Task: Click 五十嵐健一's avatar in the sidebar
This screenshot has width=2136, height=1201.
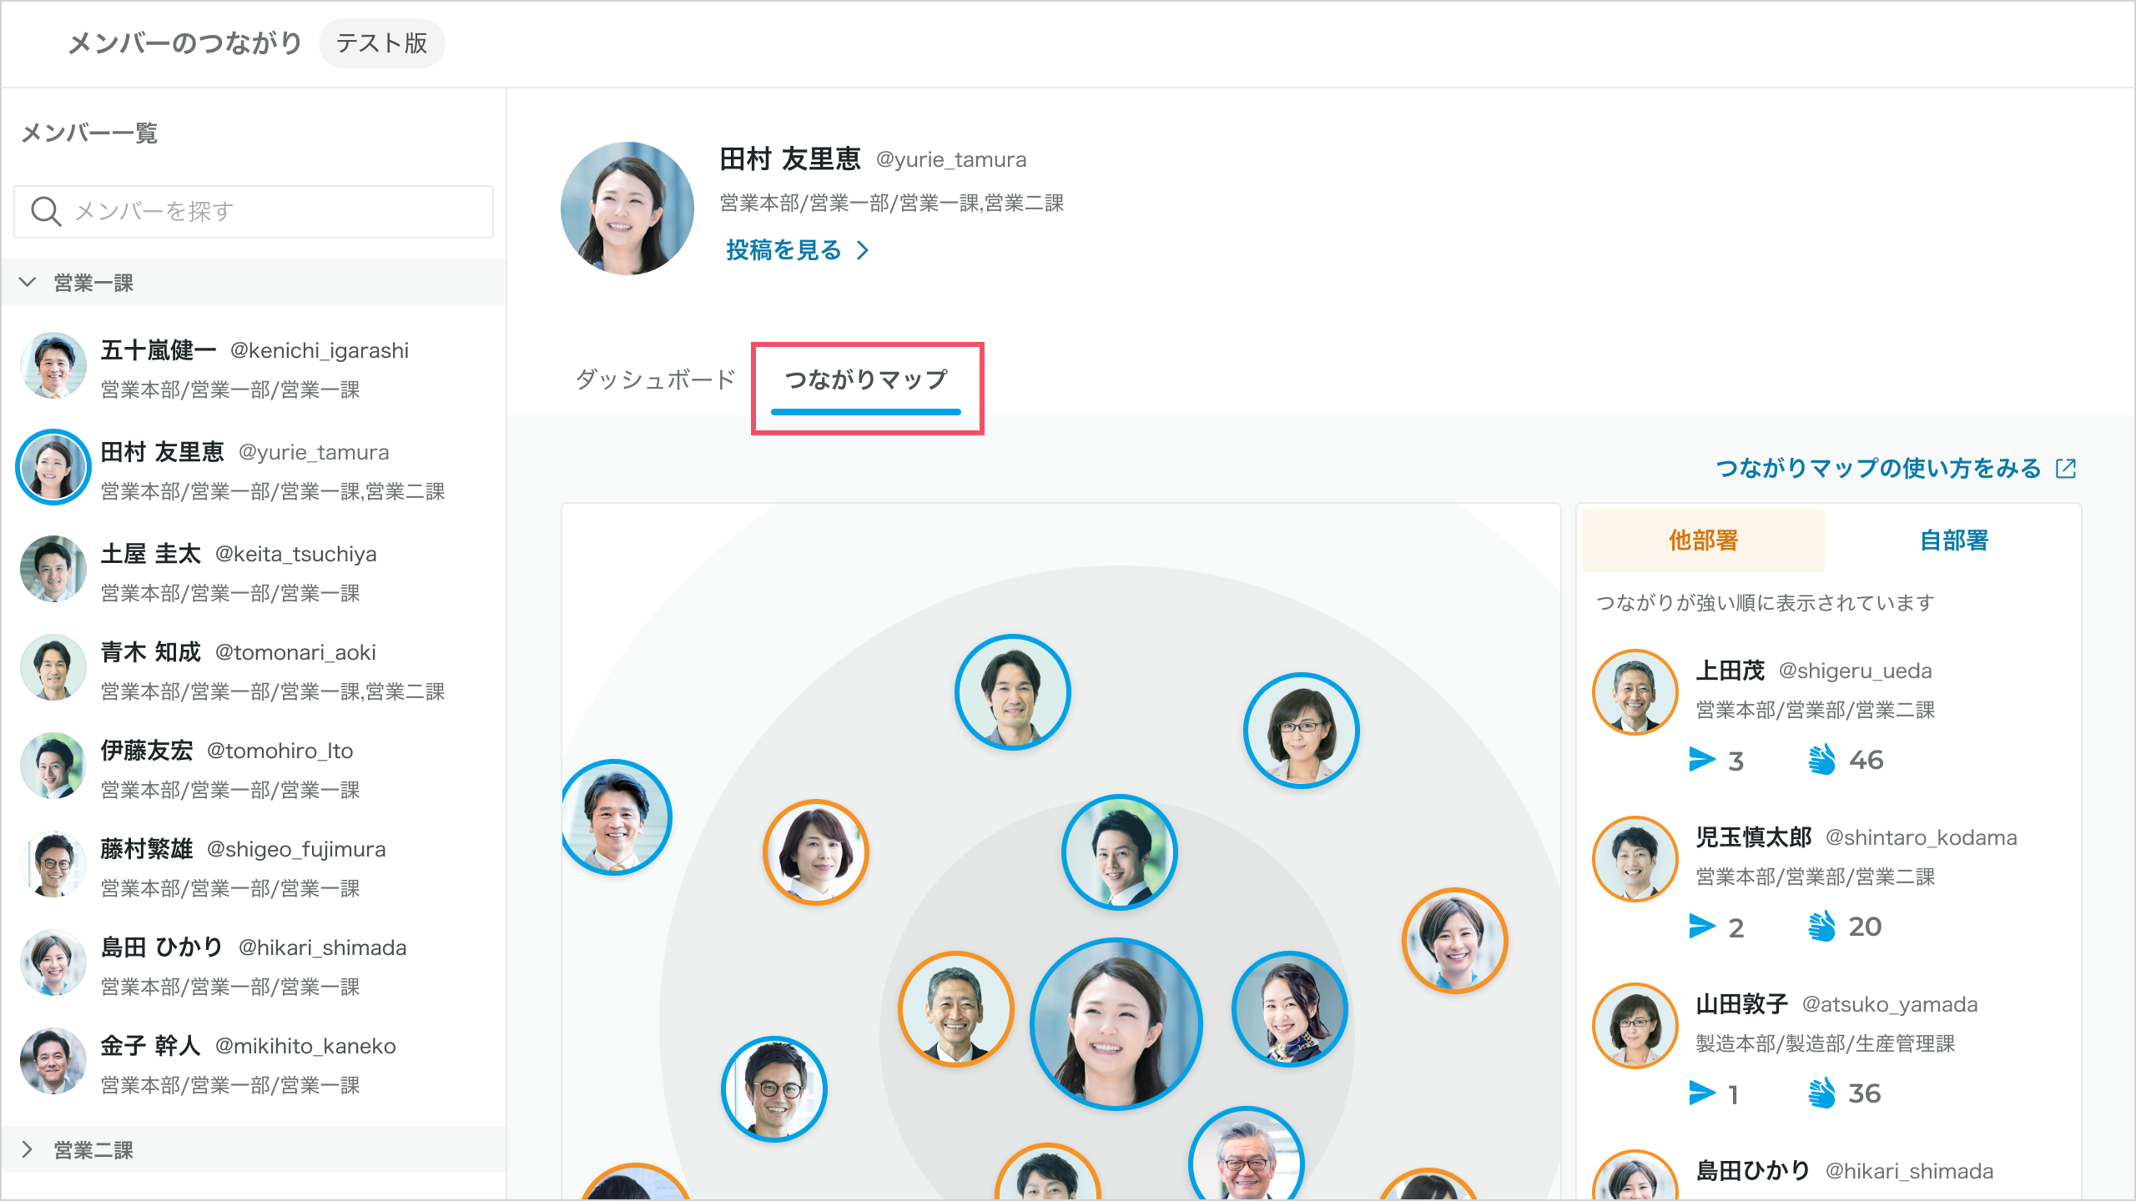Action: pyautogui.click(x=53, y=366)
